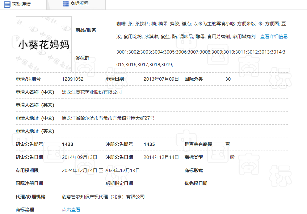Click the 申请人地址（中文） label
This screenshot has height=214, width=307.
tap(35, 118)
